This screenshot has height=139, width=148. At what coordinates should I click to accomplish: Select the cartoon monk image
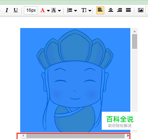point(75,80)
